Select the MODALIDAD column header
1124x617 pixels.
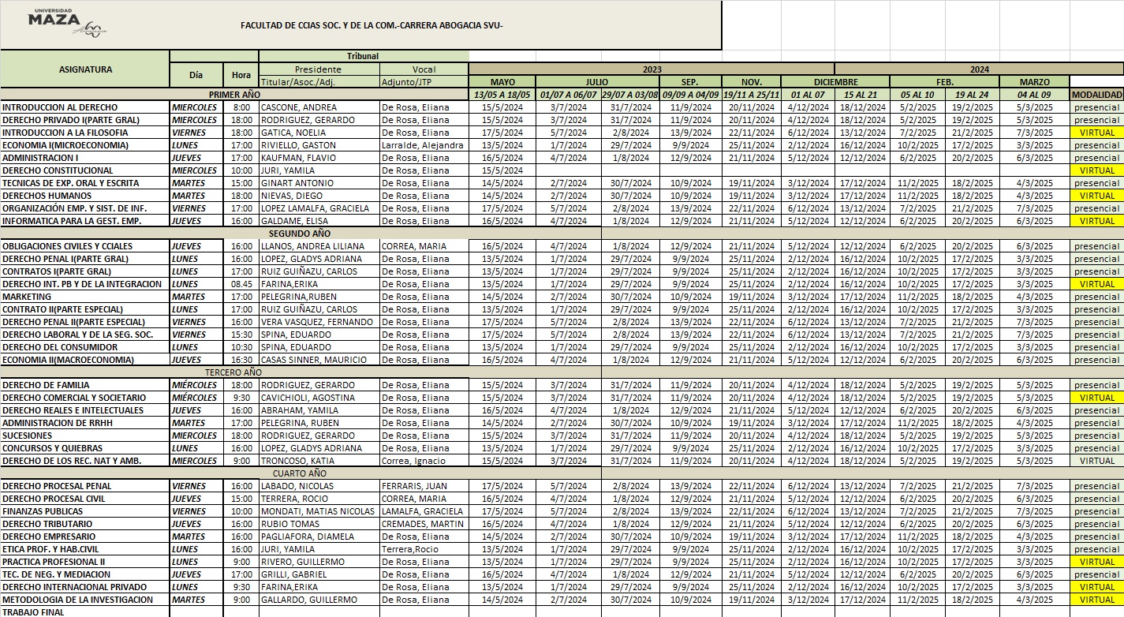point(1097,95)
